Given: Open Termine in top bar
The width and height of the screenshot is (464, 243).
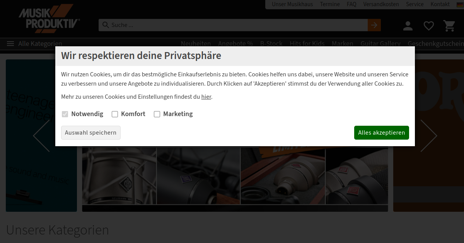Looking at the screenshot, I should tap(330, 4).
